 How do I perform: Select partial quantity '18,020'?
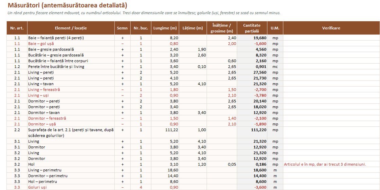point(252,107)
